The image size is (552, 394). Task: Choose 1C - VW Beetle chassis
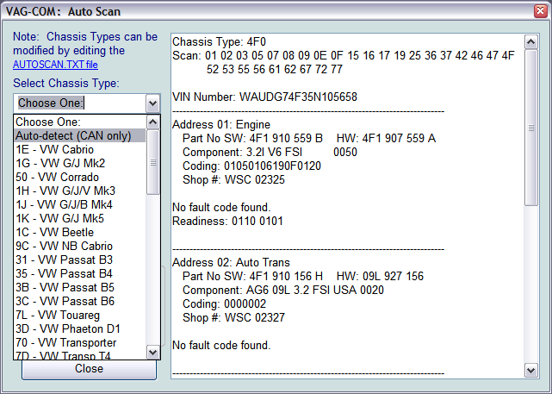point(80,232)
